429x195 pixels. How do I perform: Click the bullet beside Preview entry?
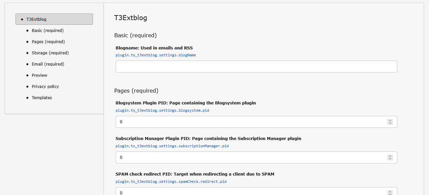[x=28, y=75]
